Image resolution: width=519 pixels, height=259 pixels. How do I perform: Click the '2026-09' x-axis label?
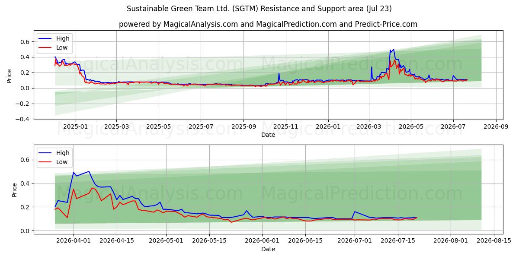tap(496, 127)
